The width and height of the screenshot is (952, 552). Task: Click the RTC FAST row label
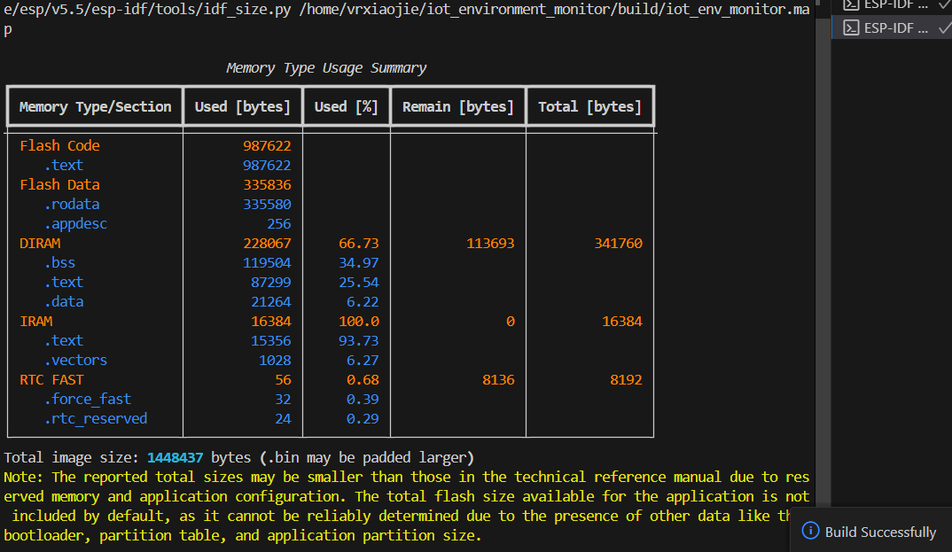[x=51, y=379]
